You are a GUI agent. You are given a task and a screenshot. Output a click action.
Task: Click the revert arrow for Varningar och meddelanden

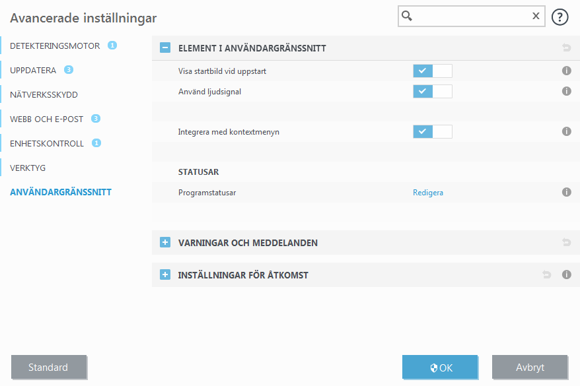tap(566, 242)
